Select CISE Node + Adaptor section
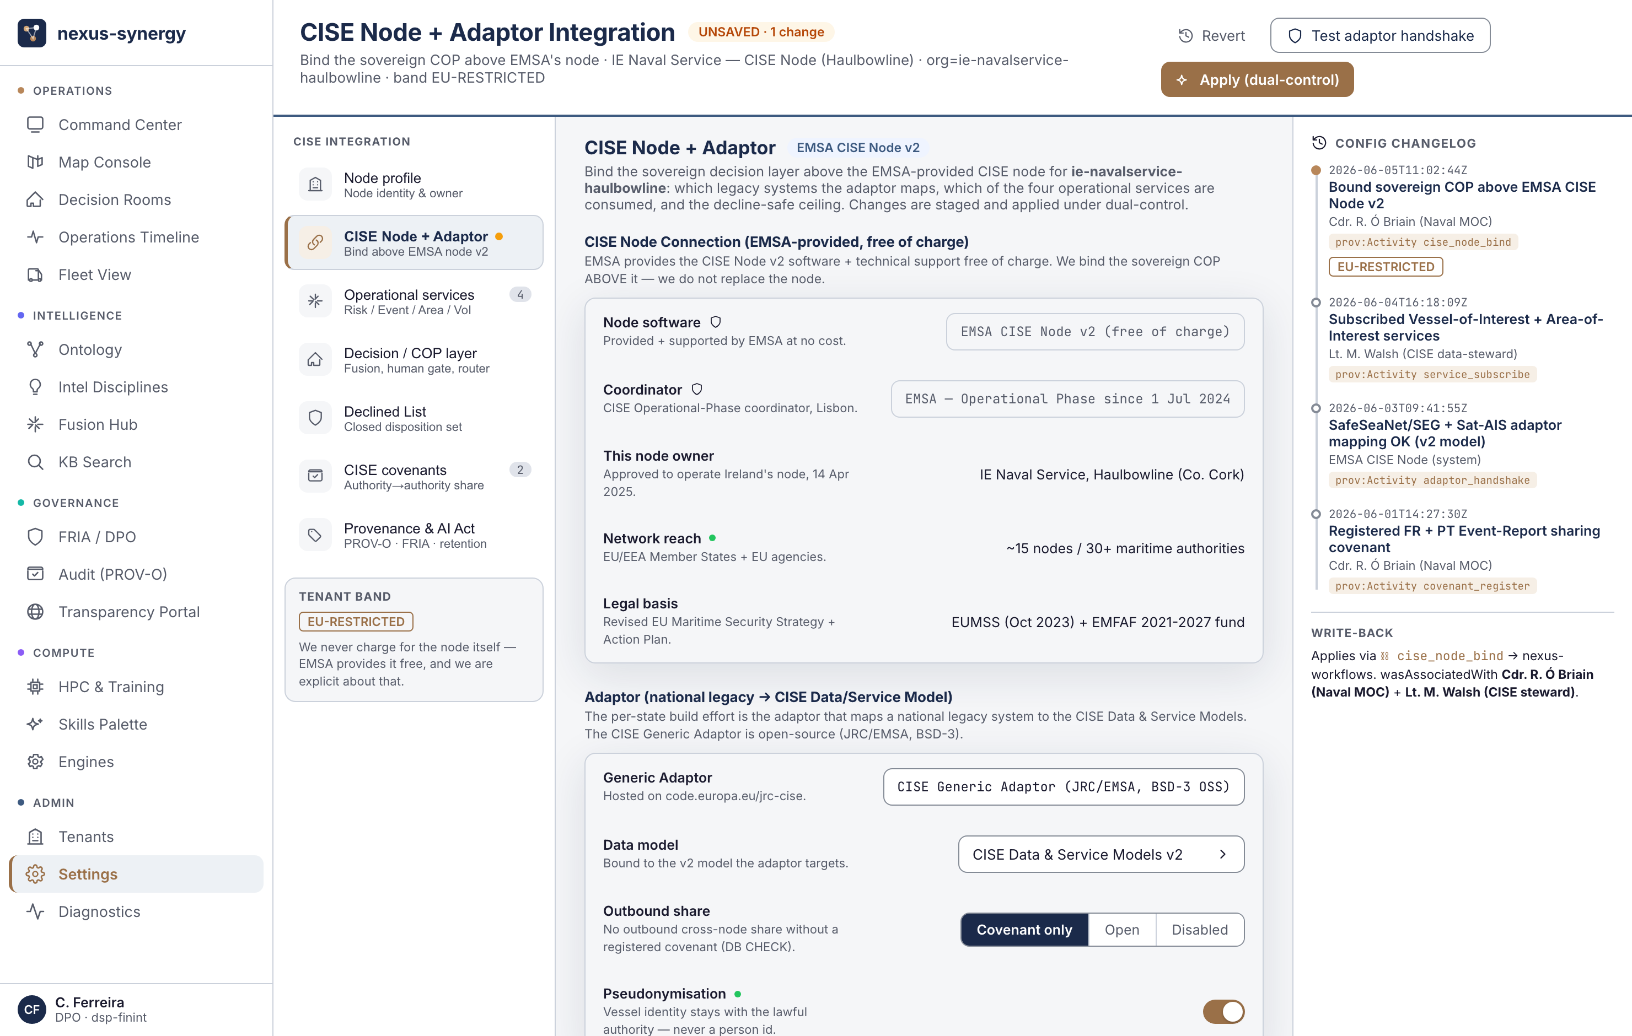The width and height of the screenshot is (1632, 1036). point(414,242)
